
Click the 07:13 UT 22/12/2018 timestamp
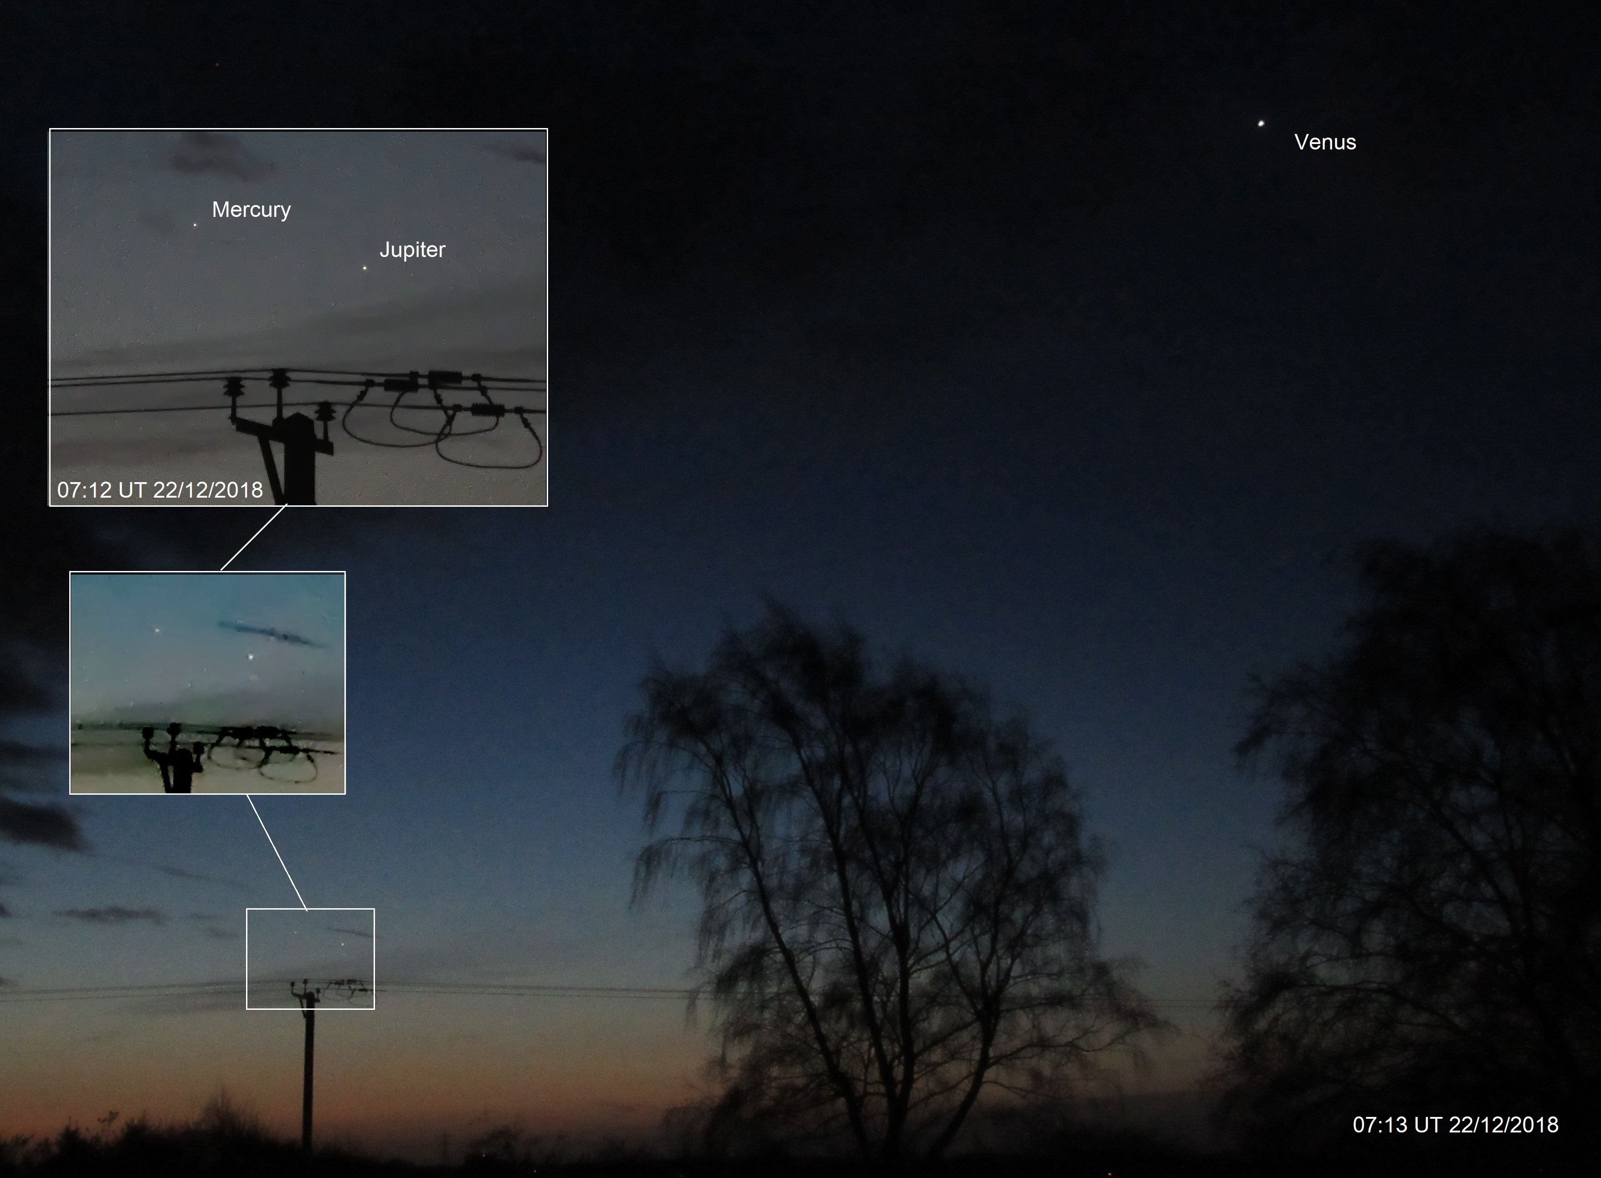point(1455,1125)
